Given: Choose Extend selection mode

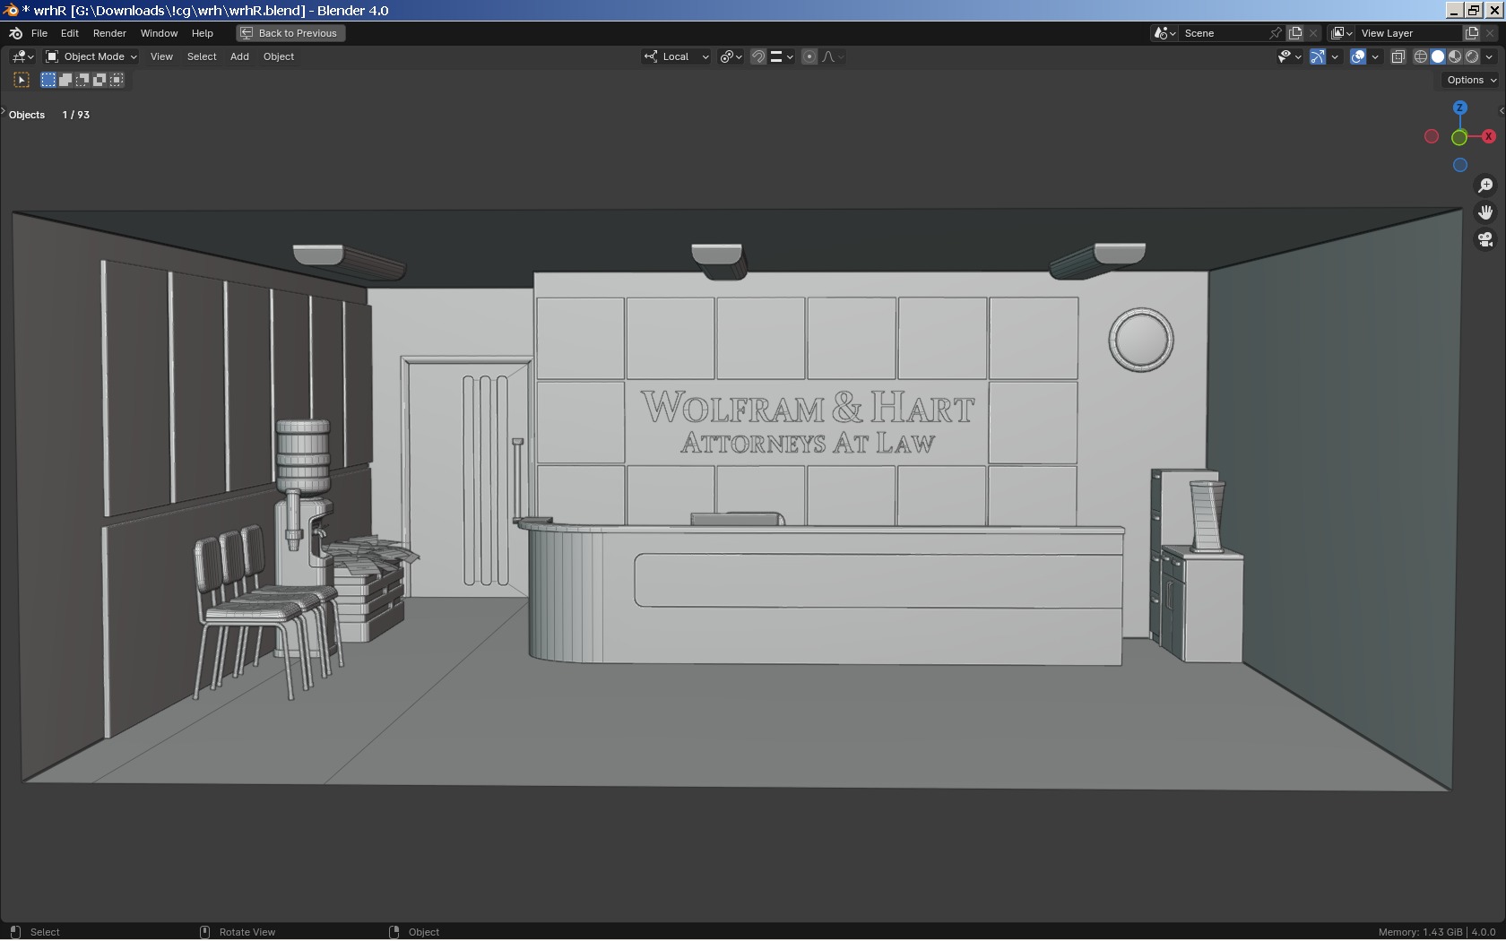Looking at the screenshot, I should 65,80.
